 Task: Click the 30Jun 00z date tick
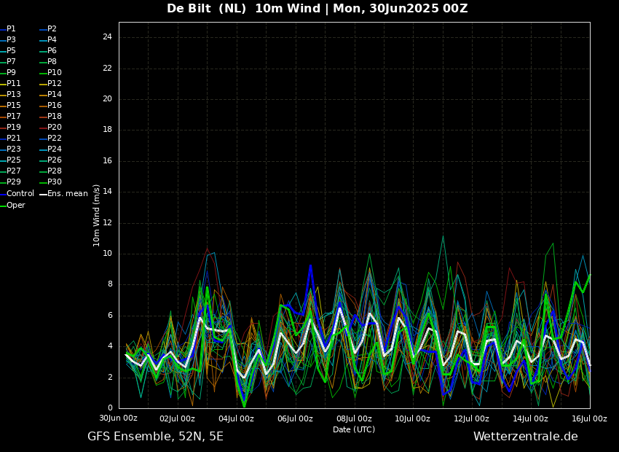118,418
